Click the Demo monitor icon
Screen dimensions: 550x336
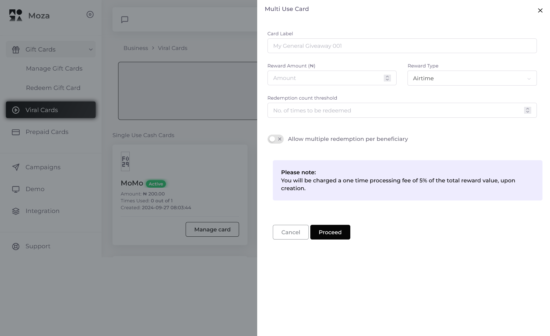(16, 189)
